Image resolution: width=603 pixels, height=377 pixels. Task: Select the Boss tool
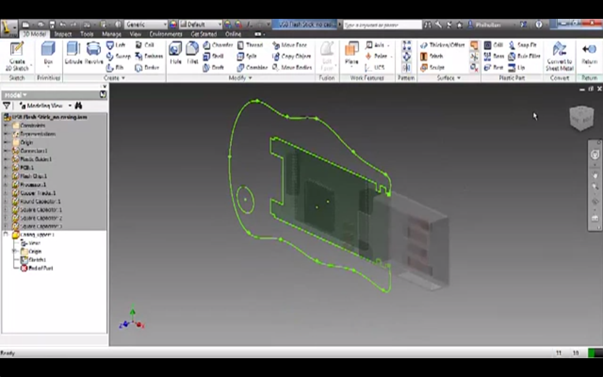tap(494, 56)
